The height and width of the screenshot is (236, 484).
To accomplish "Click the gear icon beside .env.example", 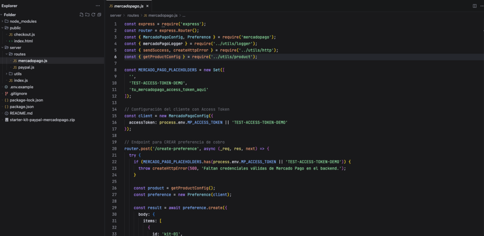I will [6, 87].
